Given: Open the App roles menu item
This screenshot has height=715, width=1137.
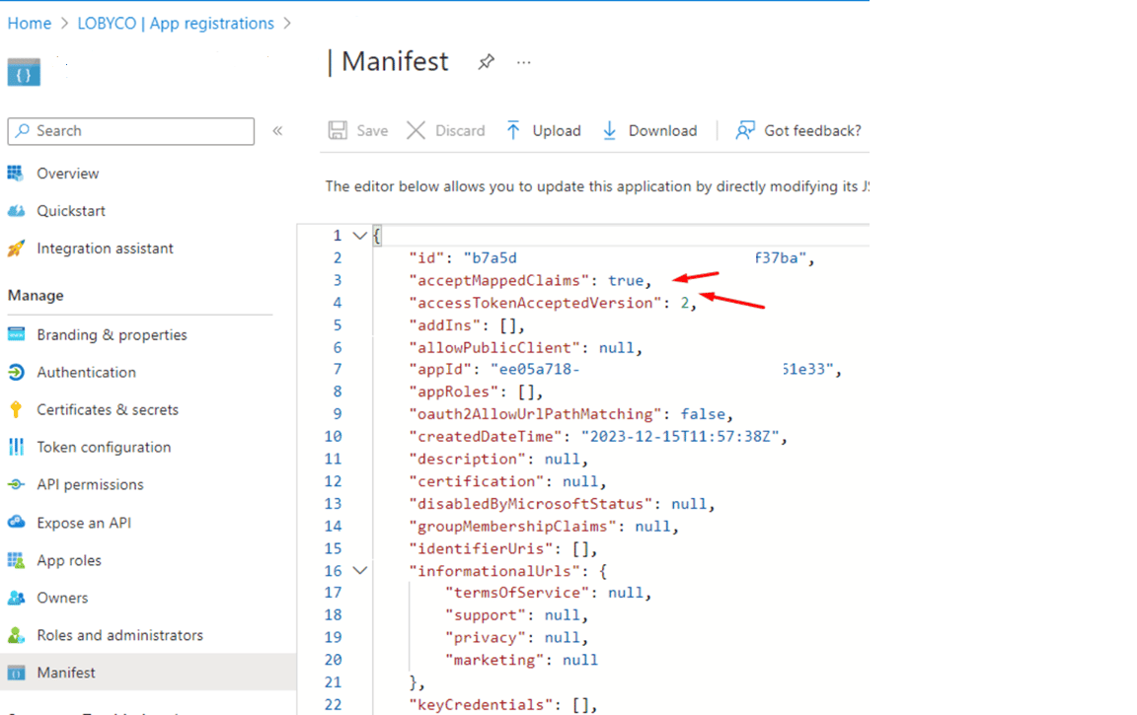Looking at the screenshot, I should pyautogui.click(x=69, y=560).
